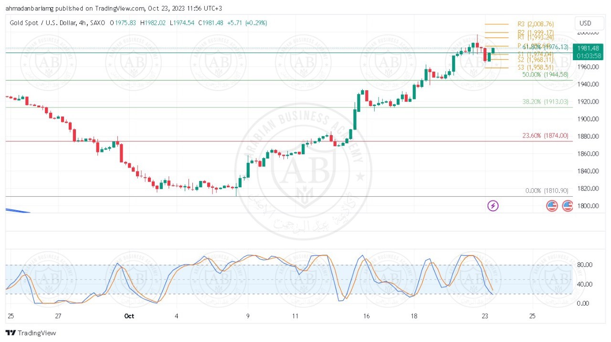Click the 1900.00 price on the price axis
Image resolution: width=611 pixels, height=342 pixels.
586,119
